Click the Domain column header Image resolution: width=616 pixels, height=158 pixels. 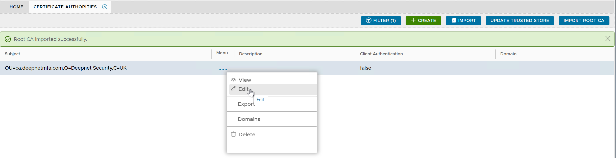coord(508,54)
